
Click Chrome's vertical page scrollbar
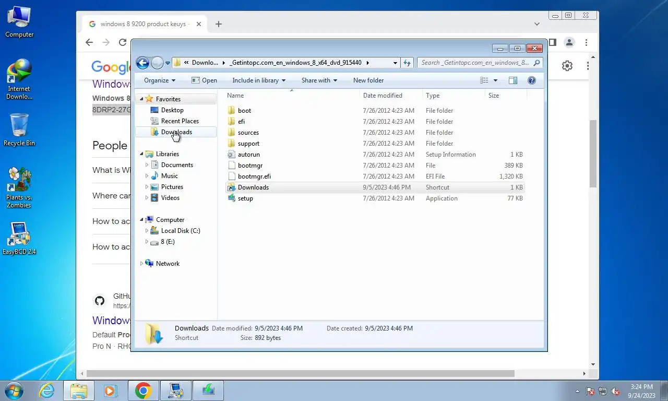click(x=593, y=154)
